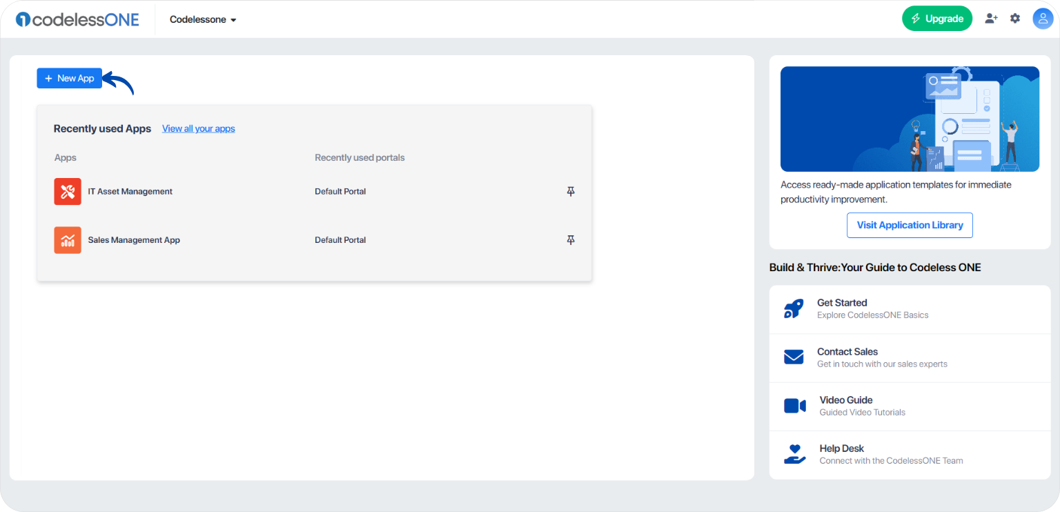Open Default Portal for IT Asset Management
The height and width of the screenshot is (512, 1060).
coord(340,191)
